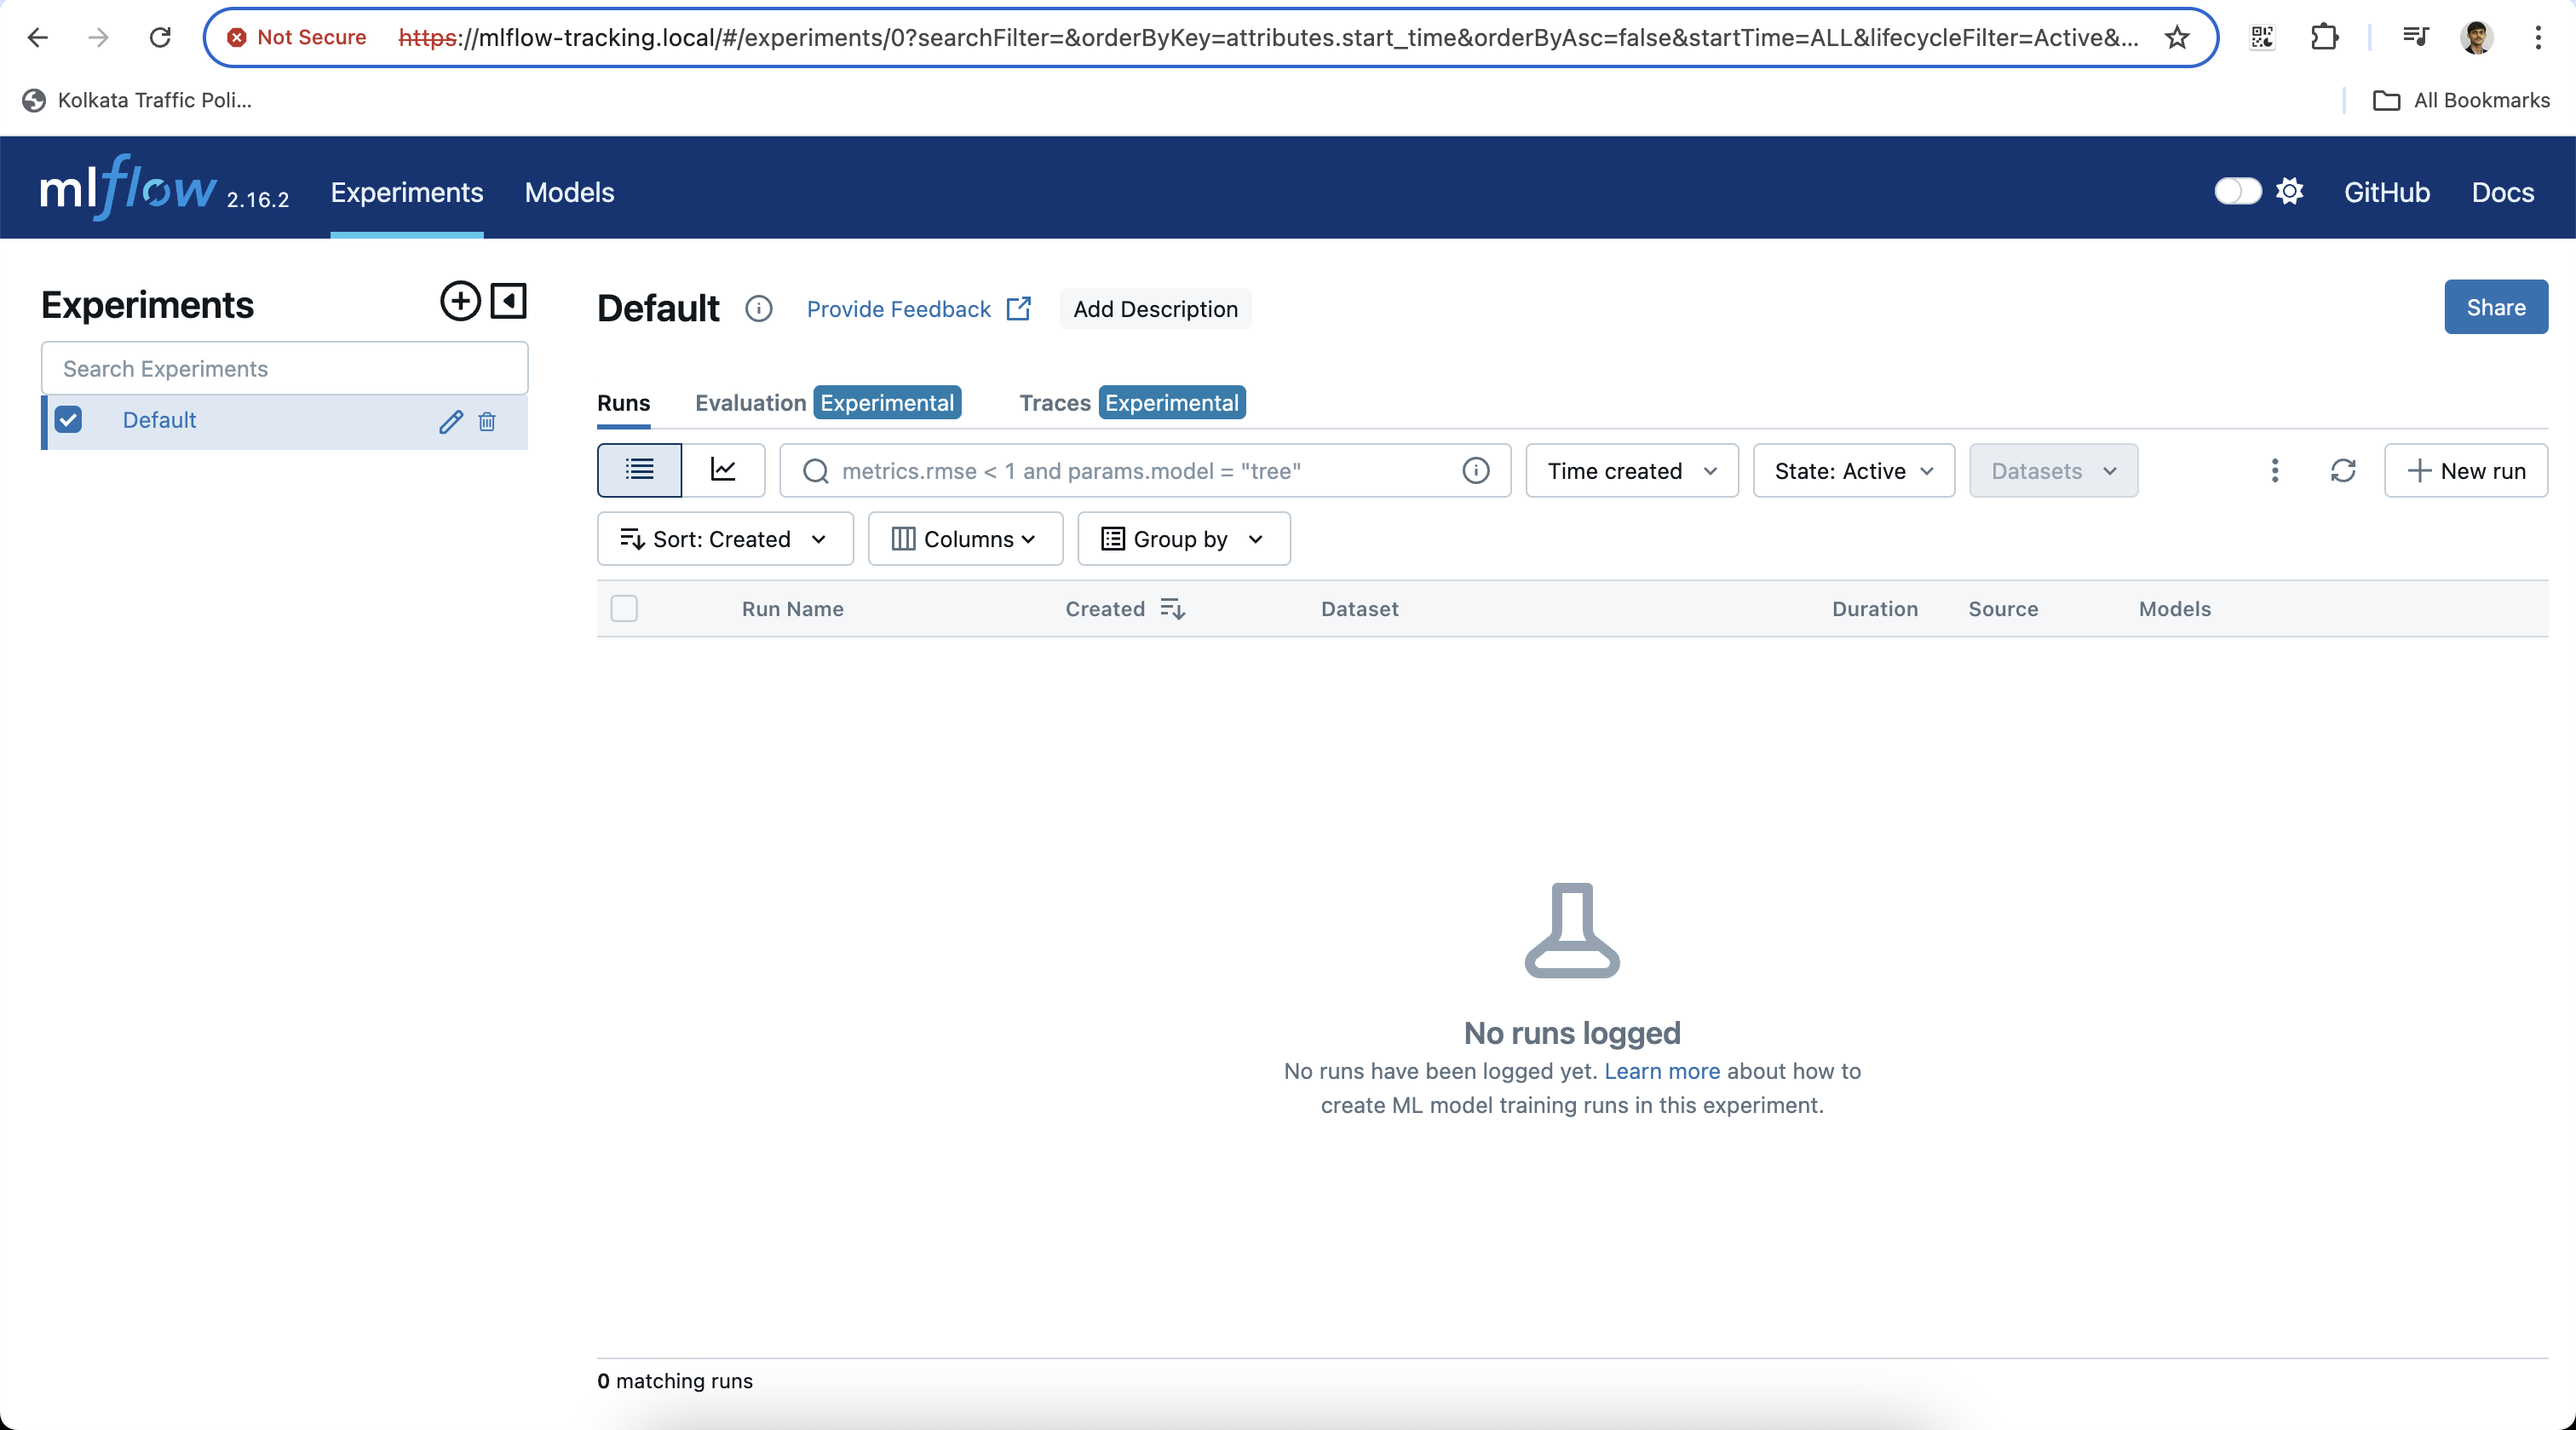The width and height of the screenshot is (2576, 1430).
Task: Select the table list view icon
Action: pos(639,470)
